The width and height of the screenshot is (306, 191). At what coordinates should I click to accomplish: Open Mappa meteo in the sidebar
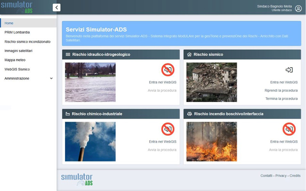point(15,60)
